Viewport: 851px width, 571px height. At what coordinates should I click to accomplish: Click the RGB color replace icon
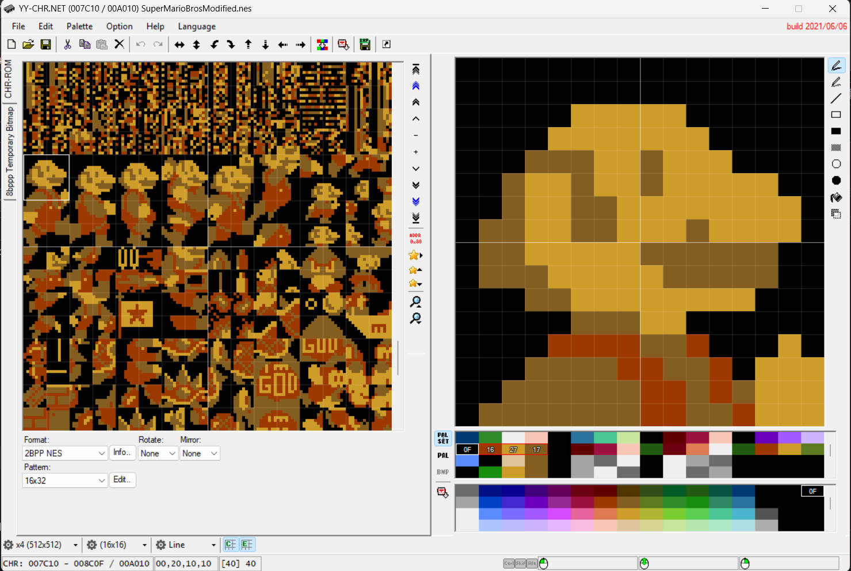click(x=322, y=44)
